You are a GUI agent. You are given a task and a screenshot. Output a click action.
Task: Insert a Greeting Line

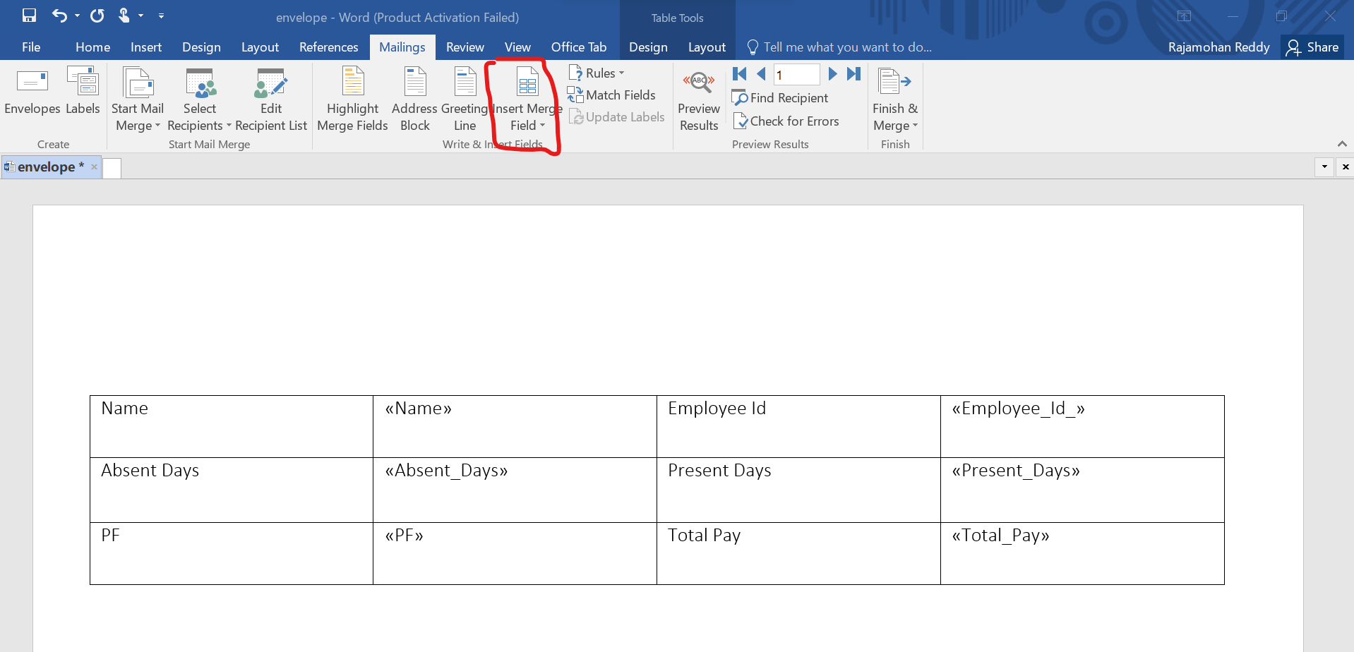[465, 100]
